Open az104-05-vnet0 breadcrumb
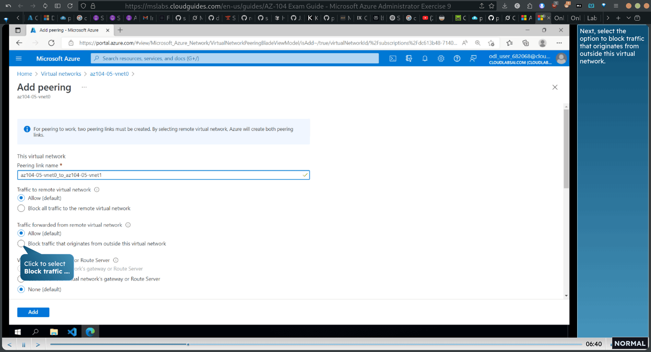 click(x=109, y=74)
